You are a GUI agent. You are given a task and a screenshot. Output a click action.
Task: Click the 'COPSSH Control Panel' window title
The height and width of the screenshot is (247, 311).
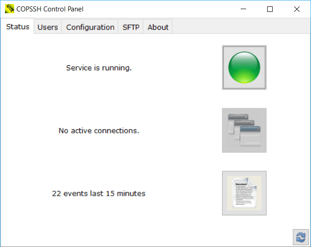click(50, 9)
